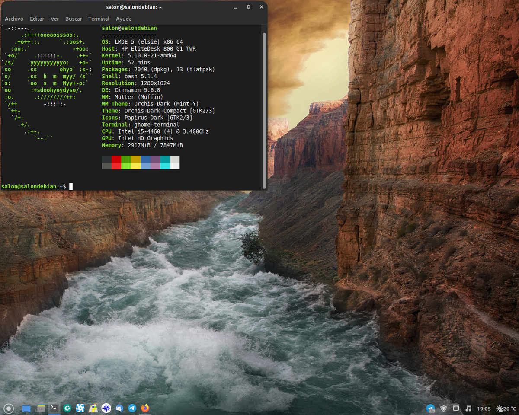Click the 'Kernel: 5.10.0-21-amd64' line
The image size is (519, 415).
click(139, 56)
